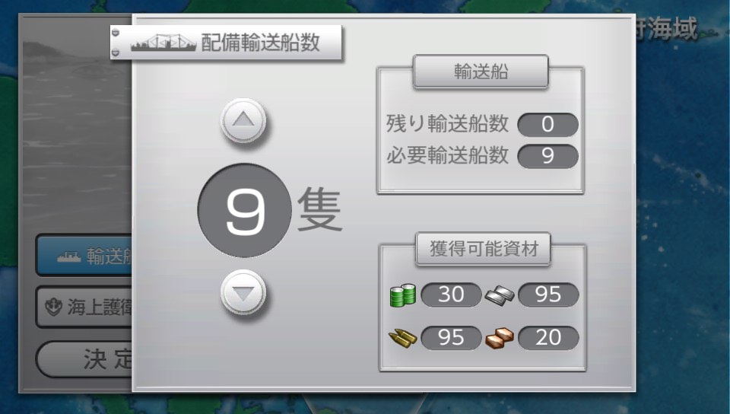Screen dimensions: 730x414
Task: Confirm with the 決定 button
Action: [x=84, y=359]
